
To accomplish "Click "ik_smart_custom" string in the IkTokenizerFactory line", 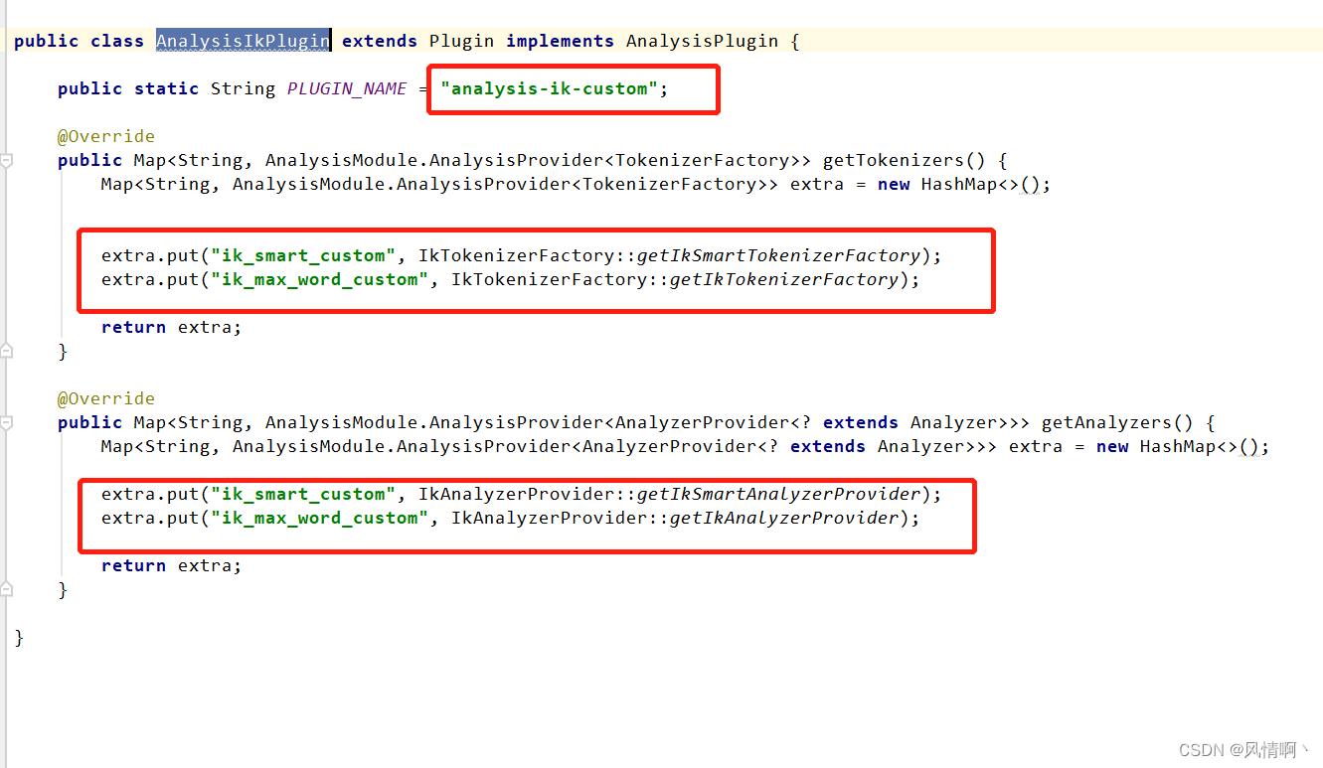I will (x=303, y=255).
